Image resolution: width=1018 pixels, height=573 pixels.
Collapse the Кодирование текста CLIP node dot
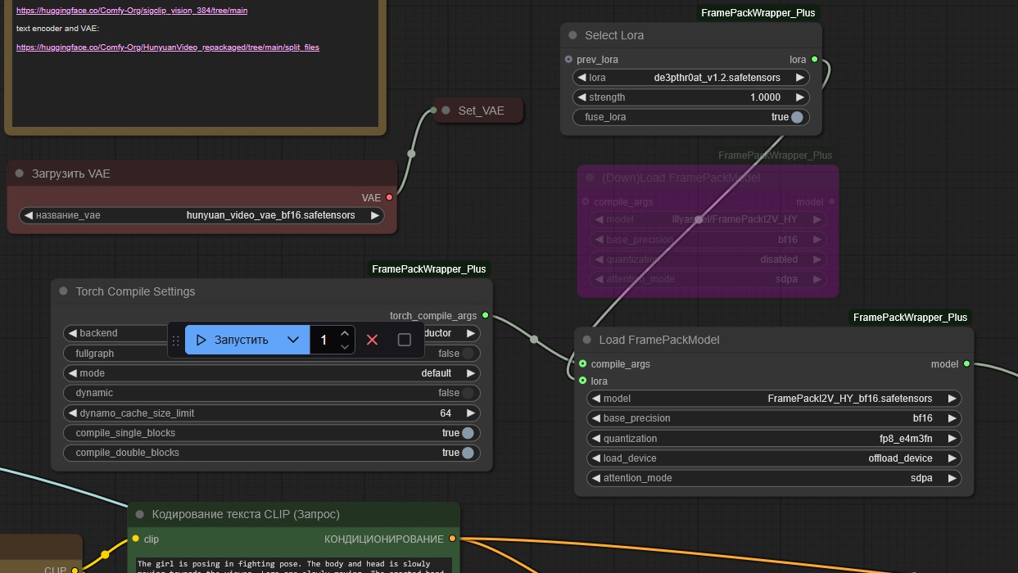(141, 514)
